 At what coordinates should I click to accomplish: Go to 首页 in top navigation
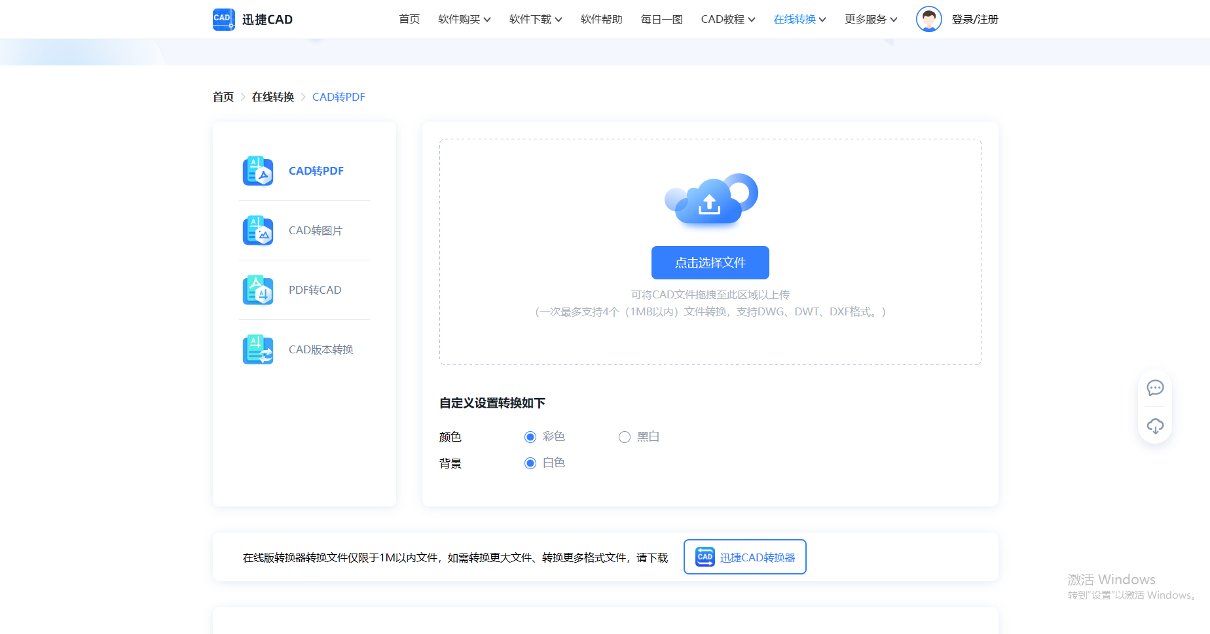(409, 20)
